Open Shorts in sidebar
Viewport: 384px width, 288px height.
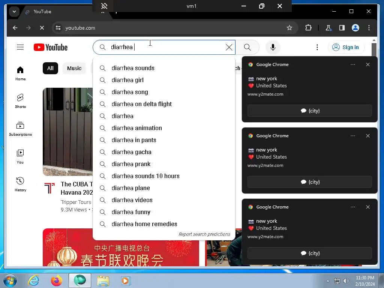pos(20,101)
